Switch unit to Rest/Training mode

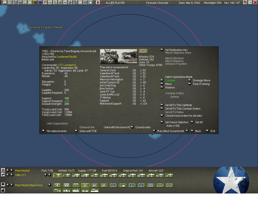pyautogui.click(x=201, y=84)
